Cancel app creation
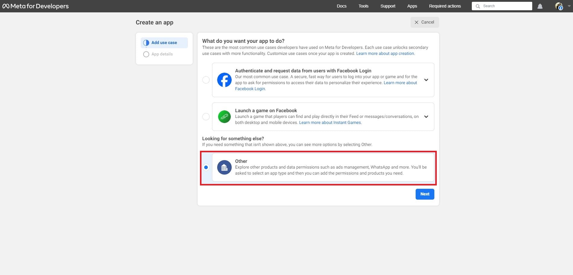Image resolution: width=573 pixels, height=275 pixels. click(424, 22)
